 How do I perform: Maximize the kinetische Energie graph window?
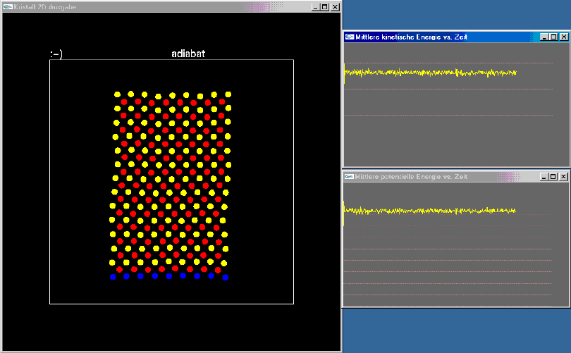pos(553,37)
